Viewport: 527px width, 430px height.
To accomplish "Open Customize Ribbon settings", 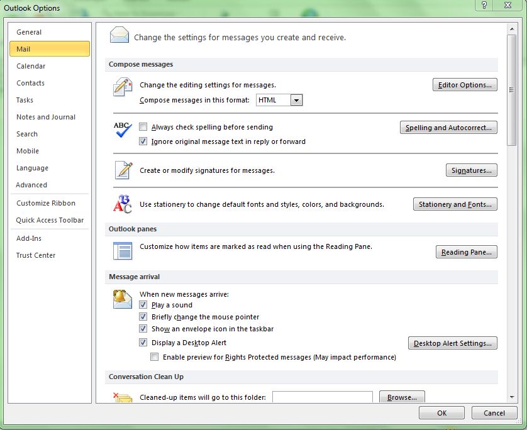I will [50, 203].
